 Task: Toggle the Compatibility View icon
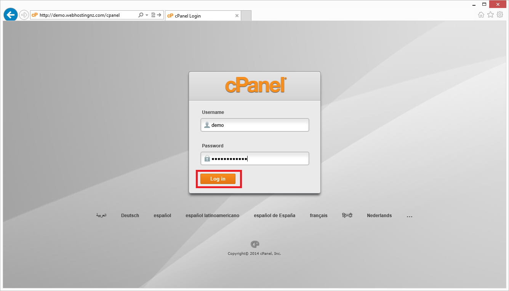pyautogui.click(x=153, y=15)
